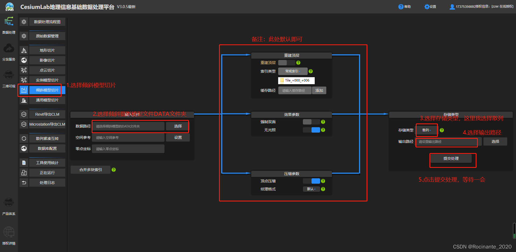
Task: Click the 合并多块索引 button
Action: (x=91, y=170)
